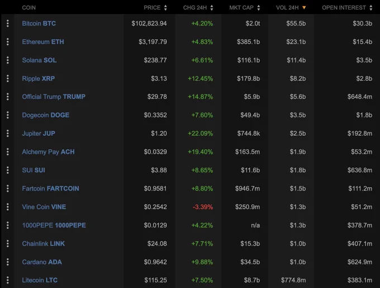Viewport: 380px width, 288px height.
Task: Open the SUI coin page
Action: (34, 170)
